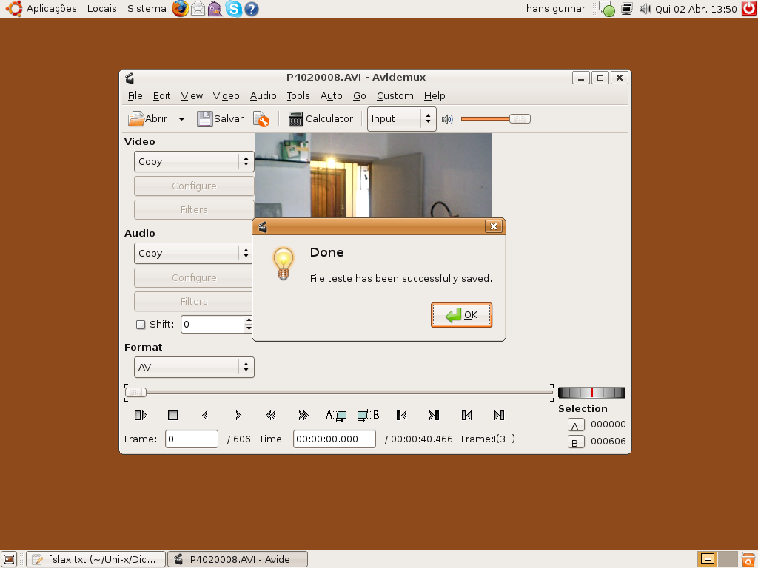The image size is (758, 568).
Task: Click the Abrir open-file toolbar icon
Action: click(x=136, y=119)
